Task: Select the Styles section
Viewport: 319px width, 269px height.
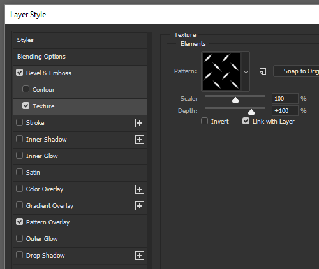Action: click(x=80, y=40)
